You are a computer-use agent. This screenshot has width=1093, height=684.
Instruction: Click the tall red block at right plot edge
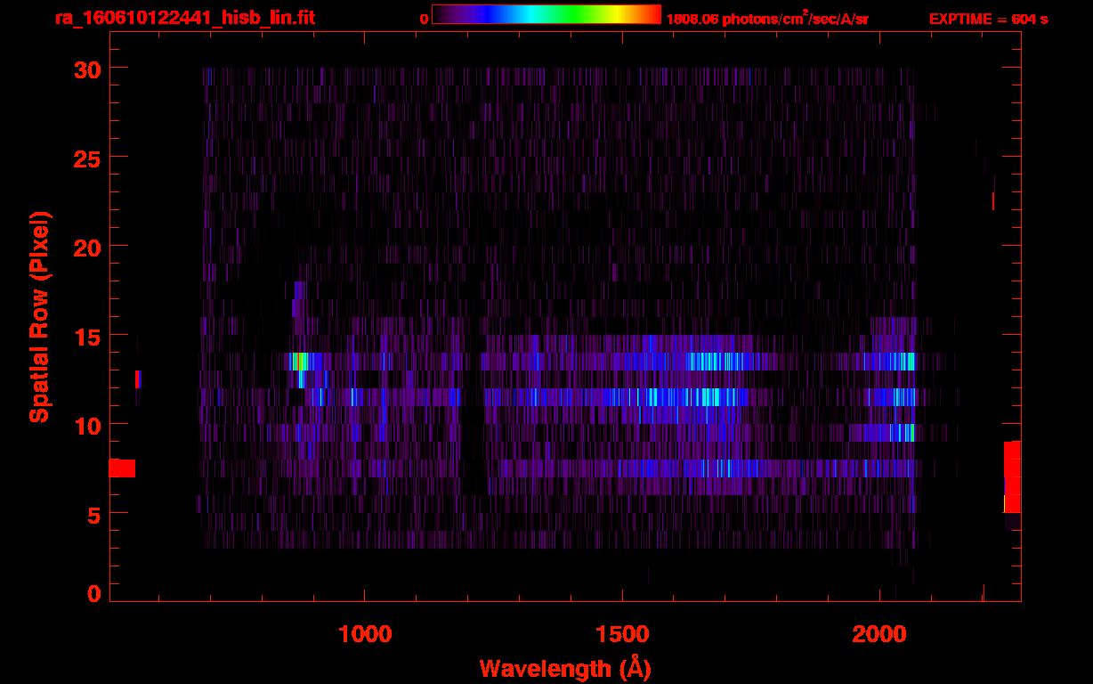(1012, 476)
